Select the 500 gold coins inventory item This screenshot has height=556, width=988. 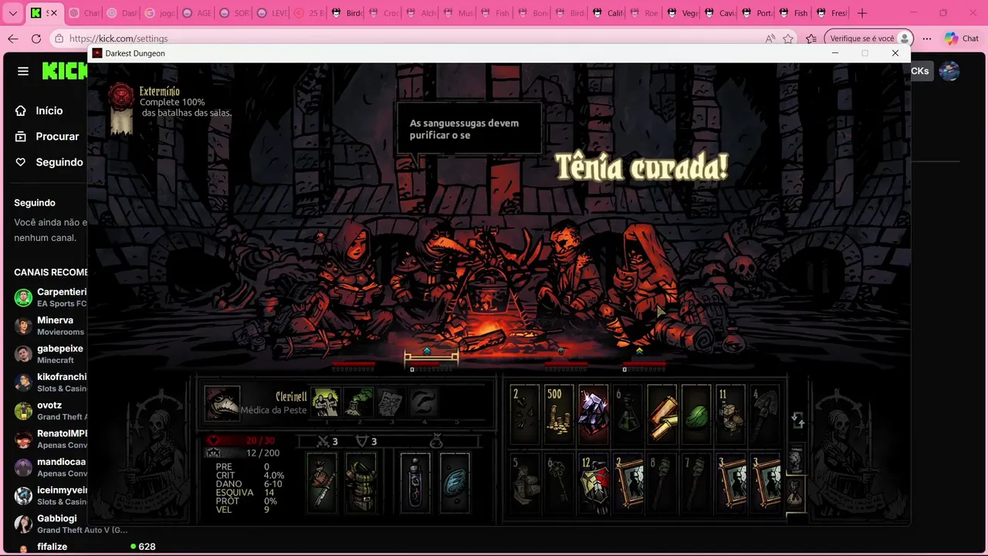point(560,415)
